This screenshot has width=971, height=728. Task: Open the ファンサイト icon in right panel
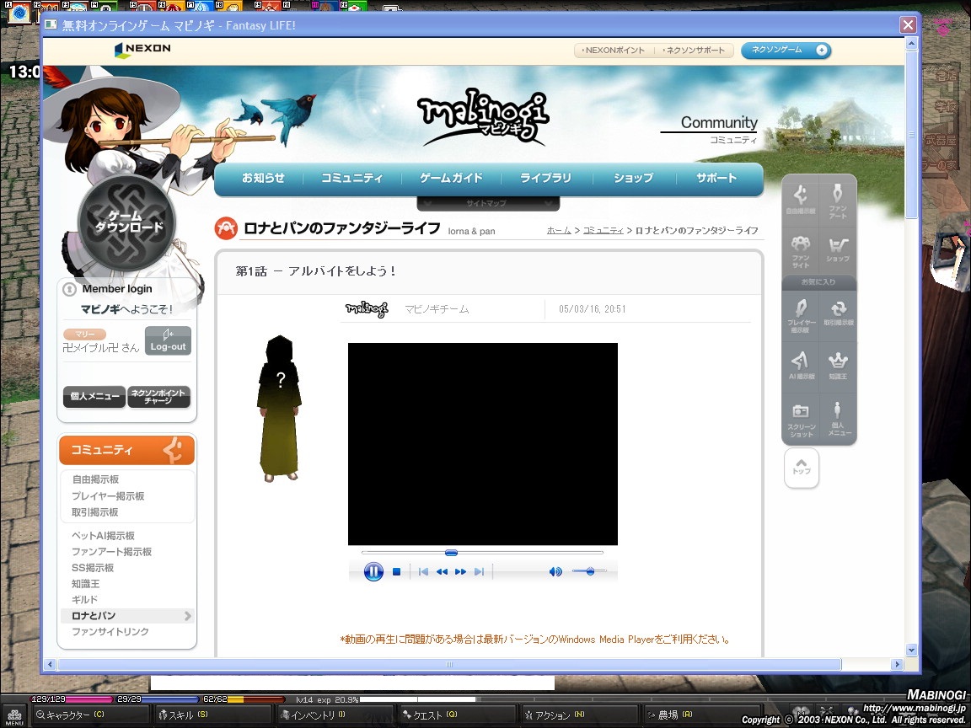click(801, 249)
